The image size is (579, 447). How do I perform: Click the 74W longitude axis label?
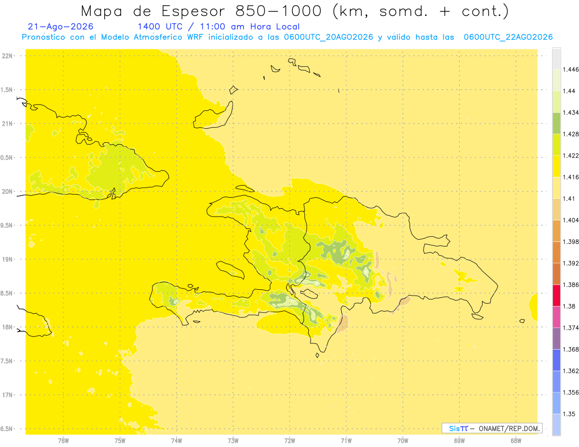(177, 441)
